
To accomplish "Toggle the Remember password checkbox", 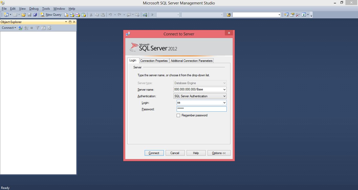I will pyautogui.click(x=178, y=115).
